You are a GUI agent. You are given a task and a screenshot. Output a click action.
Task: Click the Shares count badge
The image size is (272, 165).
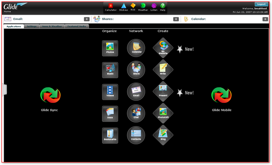click(176, 19)
